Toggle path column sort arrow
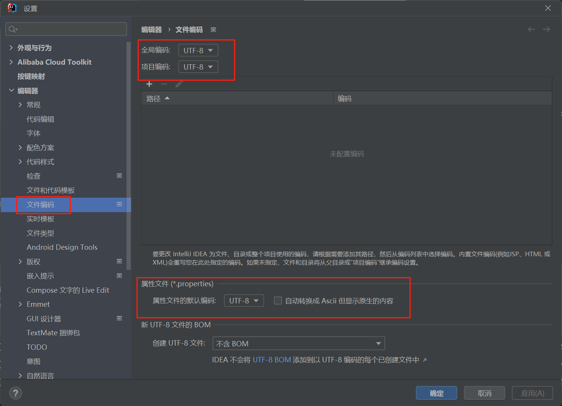 point(167,98)
